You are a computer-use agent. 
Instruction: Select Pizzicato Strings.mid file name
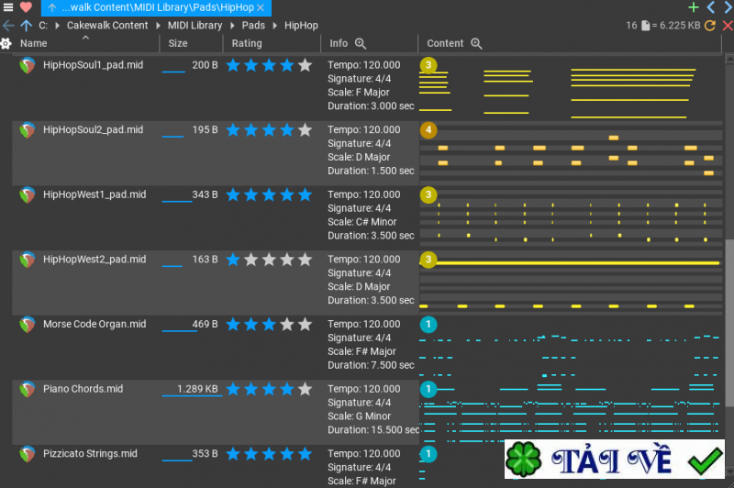tap(90, 453)
